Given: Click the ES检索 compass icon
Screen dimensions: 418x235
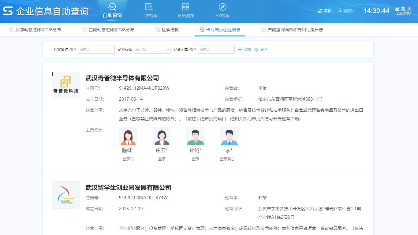Looking at the screenshot, I should point(222,7).
